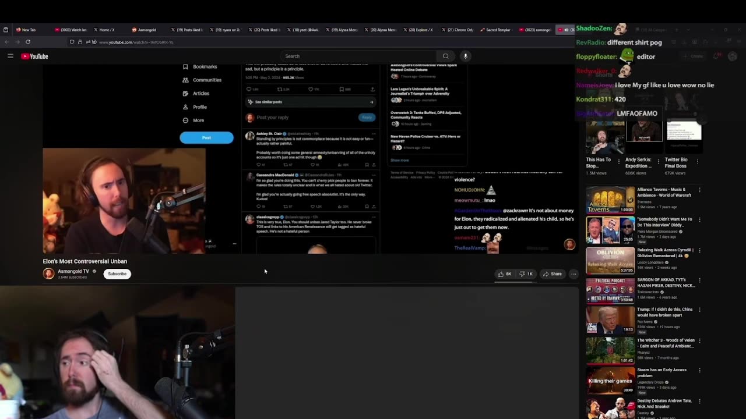The image size is (746, 419).
Task: Click More in the video's Twitter sidebar
Action: click(198, 120)
